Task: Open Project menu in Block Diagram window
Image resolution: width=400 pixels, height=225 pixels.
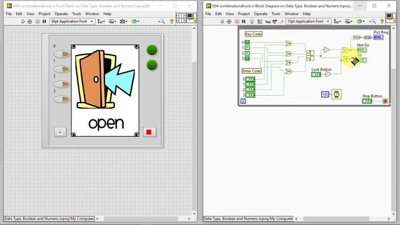Action: tap(244, 14)
